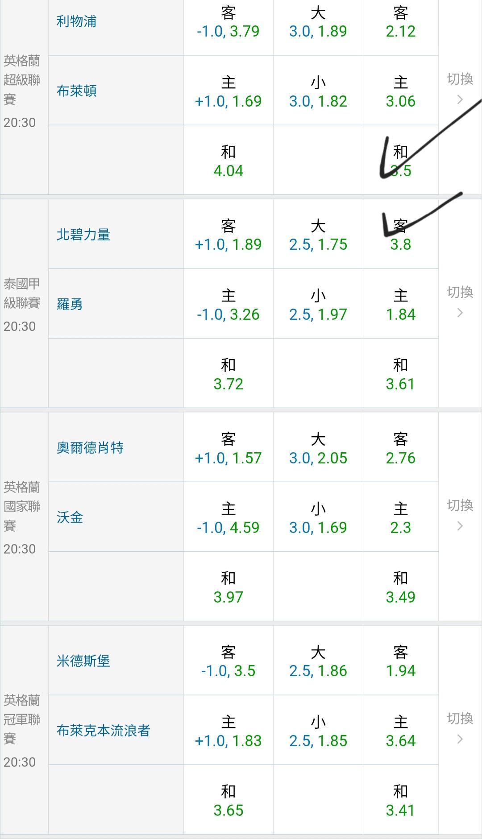The height and width of the screenshot is (839, 482).
Task: Pick draw odds 4.04 in handicap column
Action: point(228,161)
